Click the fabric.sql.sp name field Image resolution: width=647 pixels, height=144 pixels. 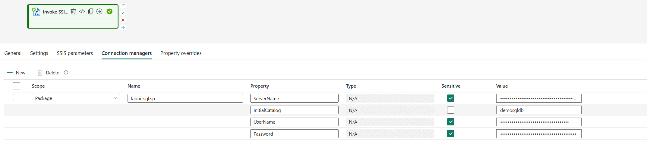(x=185, y=98)
